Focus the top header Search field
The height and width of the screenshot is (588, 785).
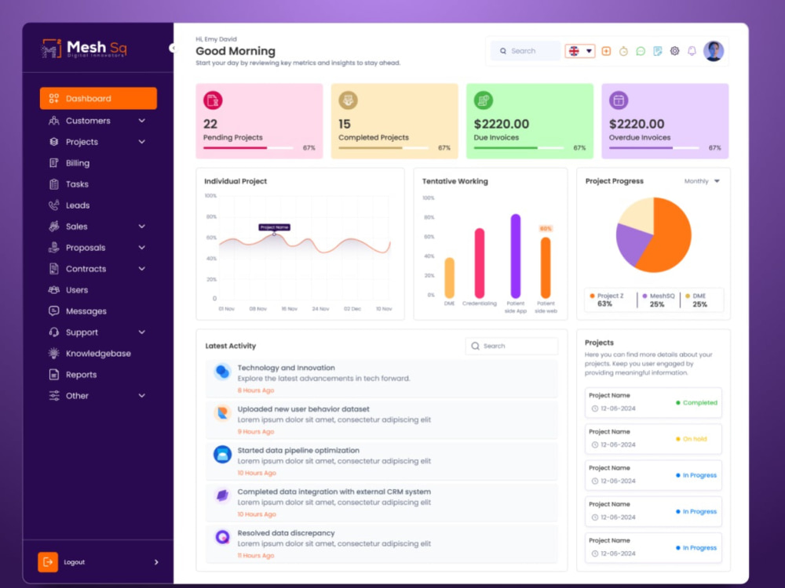(x=525, y=51)
